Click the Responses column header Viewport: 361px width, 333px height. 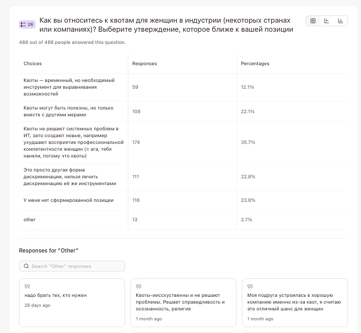144,64
